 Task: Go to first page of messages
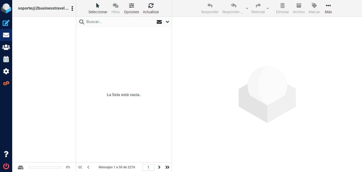point(80,167)
